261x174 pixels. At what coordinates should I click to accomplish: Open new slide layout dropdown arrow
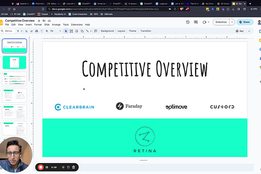click(x=21, y=31)
